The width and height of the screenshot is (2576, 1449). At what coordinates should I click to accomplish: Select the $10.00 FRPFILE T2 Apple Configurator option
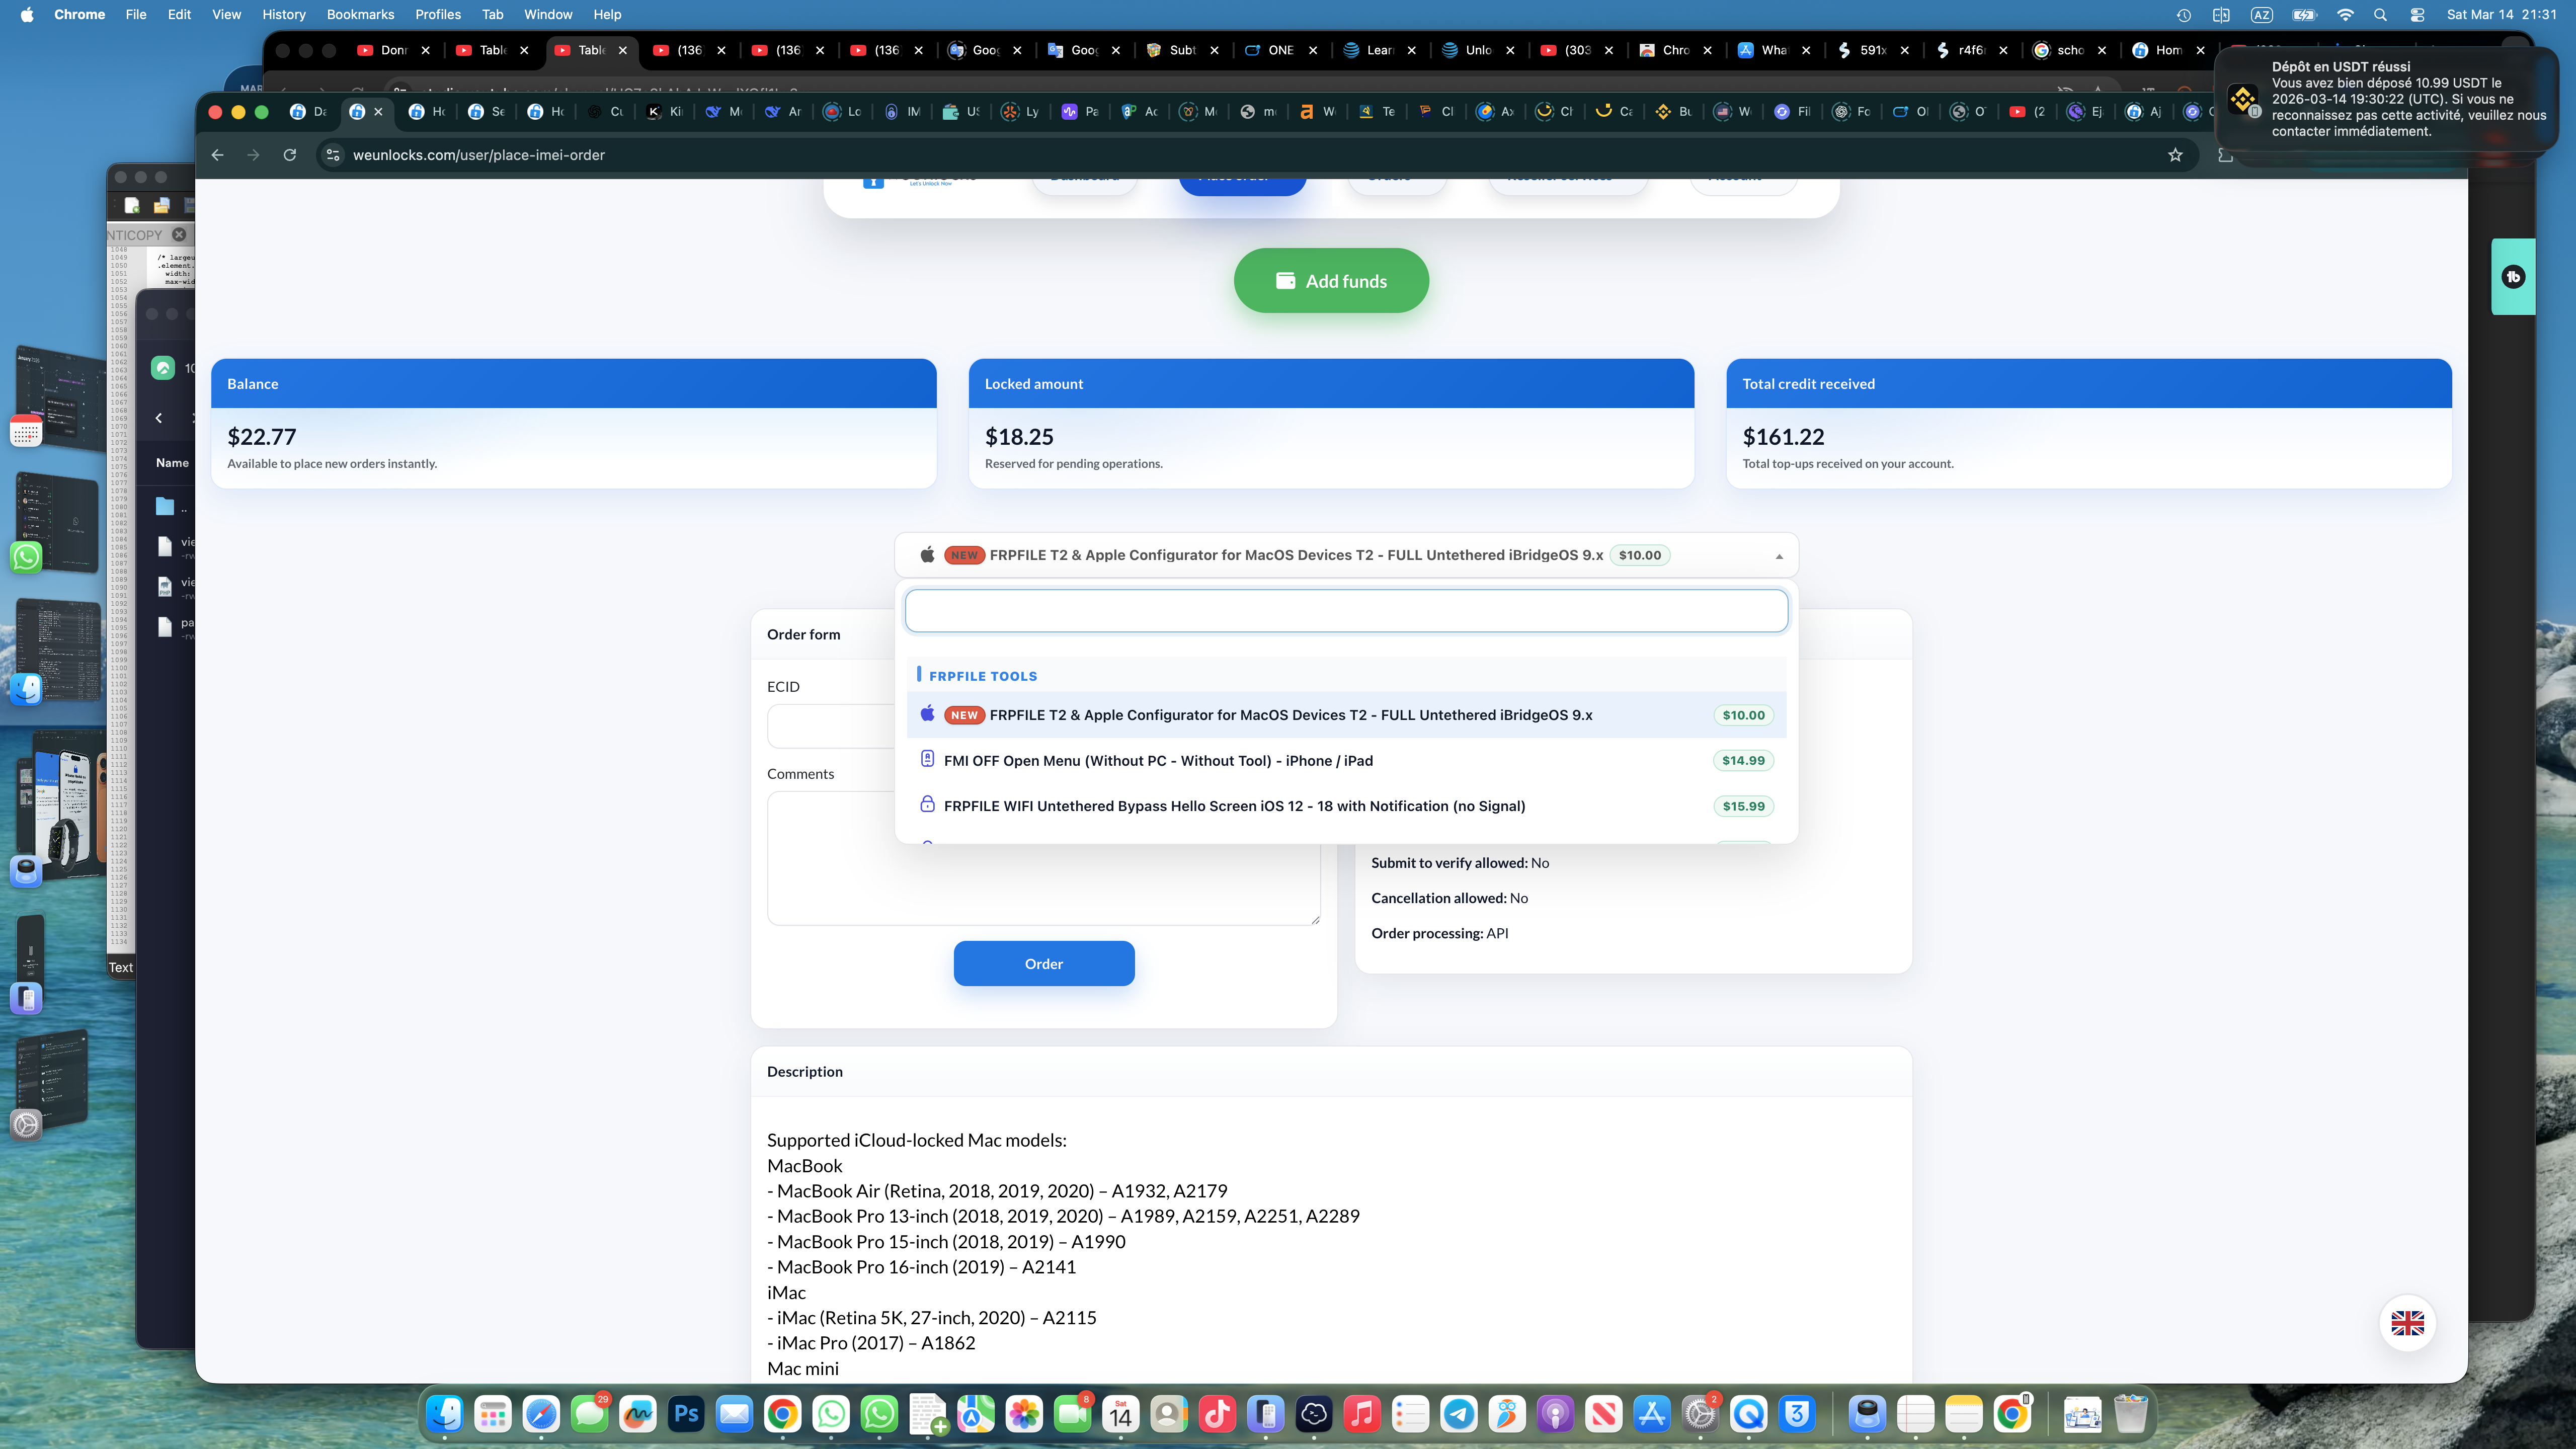coord(1346,715)
